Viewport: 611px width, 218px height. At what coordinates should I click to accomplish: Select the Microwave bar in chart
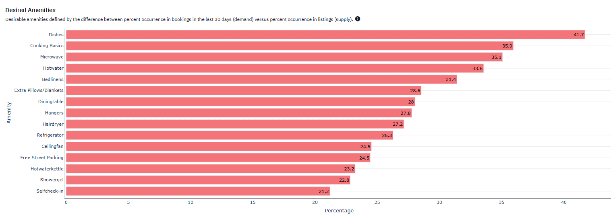tap(284, 57)
